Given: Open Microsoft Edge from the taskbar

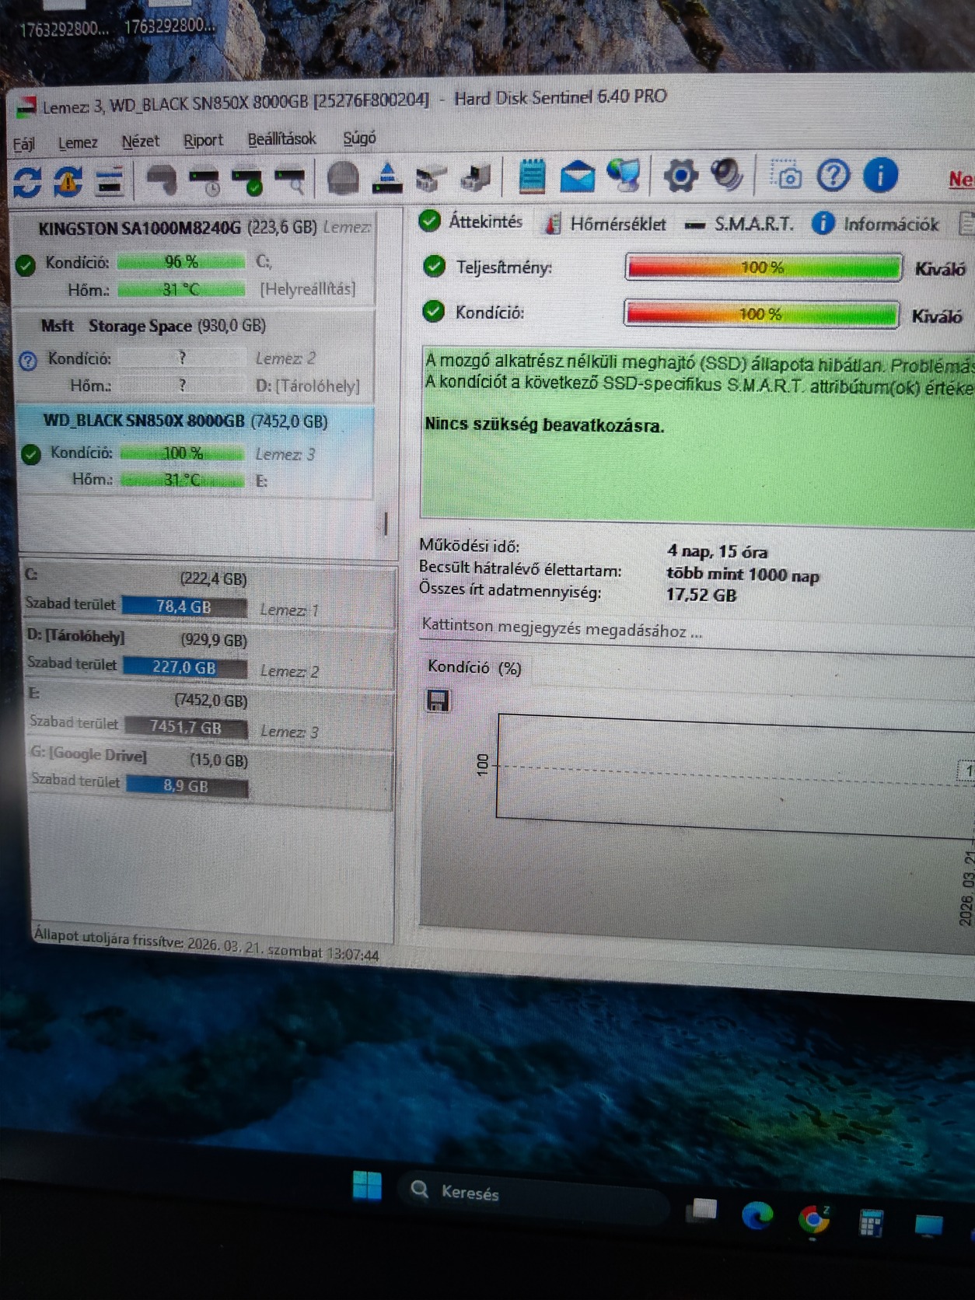Looking at the screenshot, I should [x=757, y=1214].
